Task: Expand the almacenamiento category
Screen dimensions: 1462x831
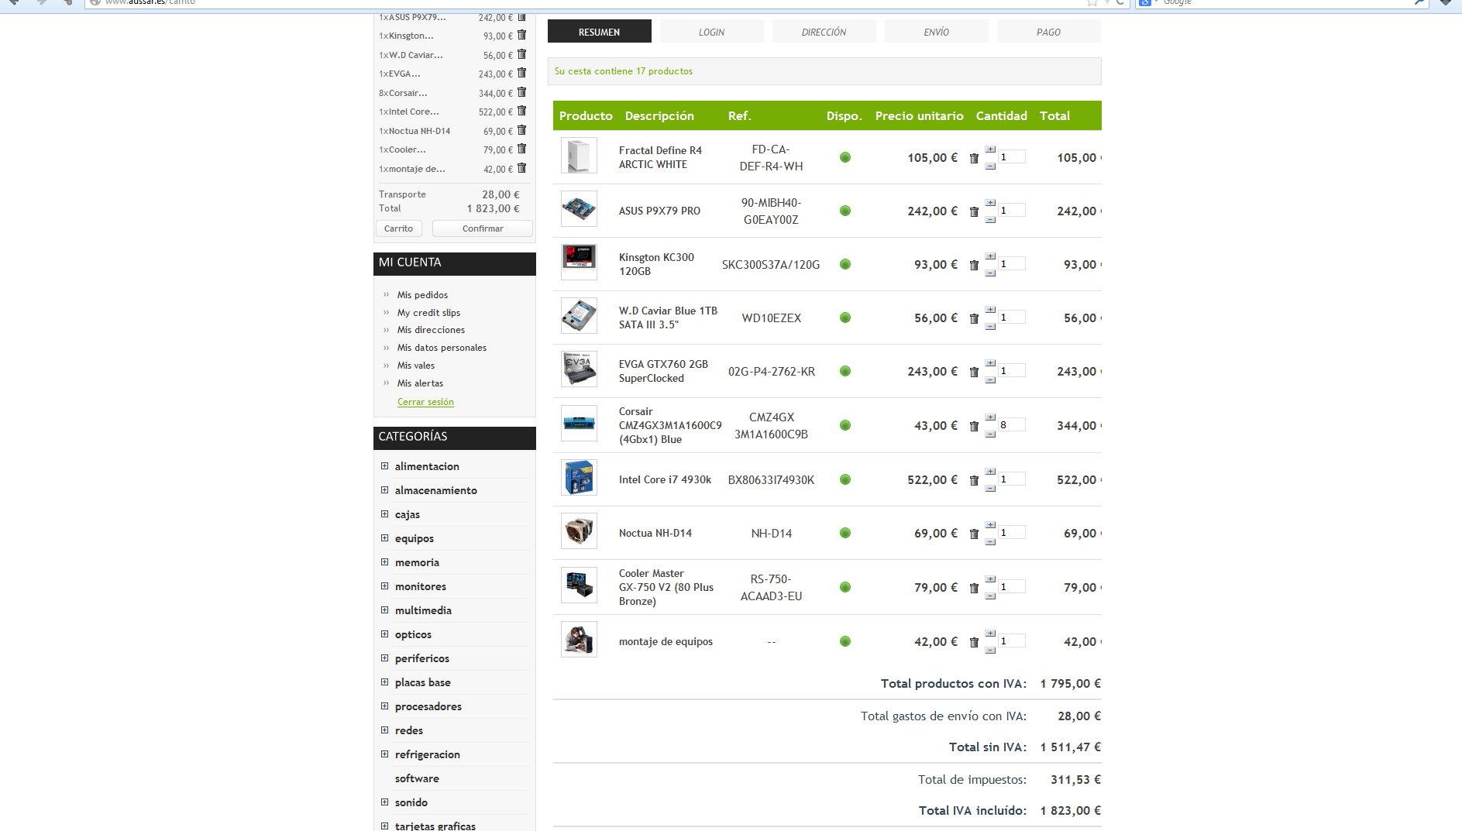Action: 384,490
